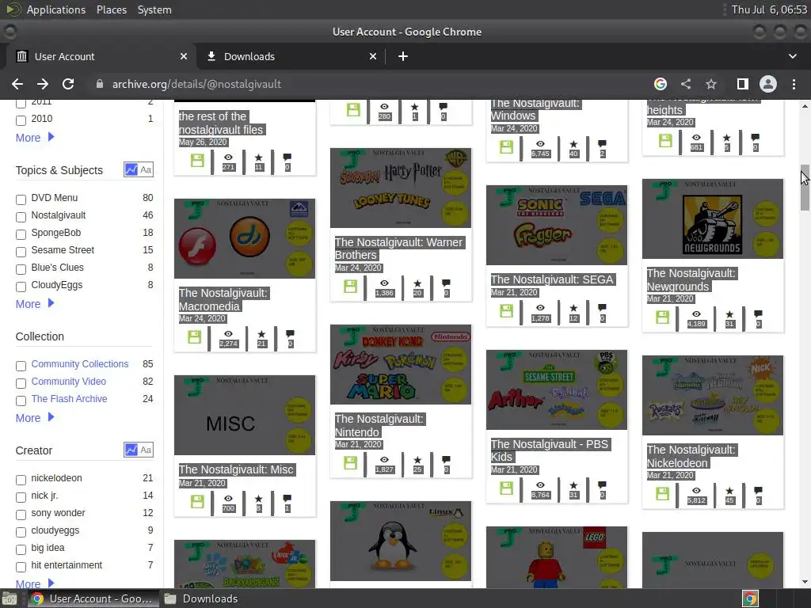
Task: Click the browser forward arrow
Action: (43, 84)
